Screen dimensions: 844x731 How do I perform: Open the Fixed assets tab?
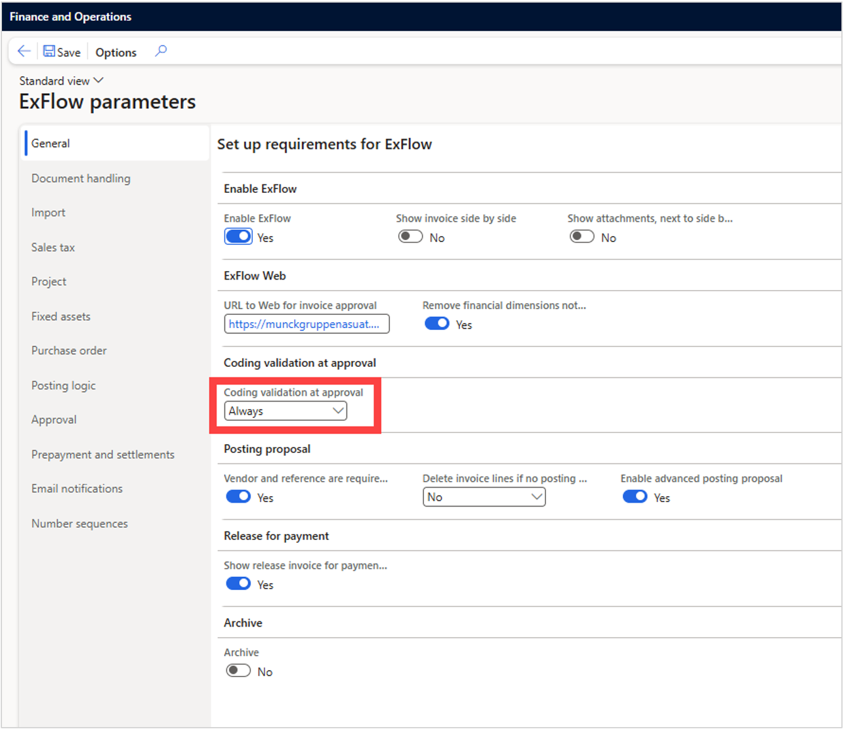coord(61,316)
